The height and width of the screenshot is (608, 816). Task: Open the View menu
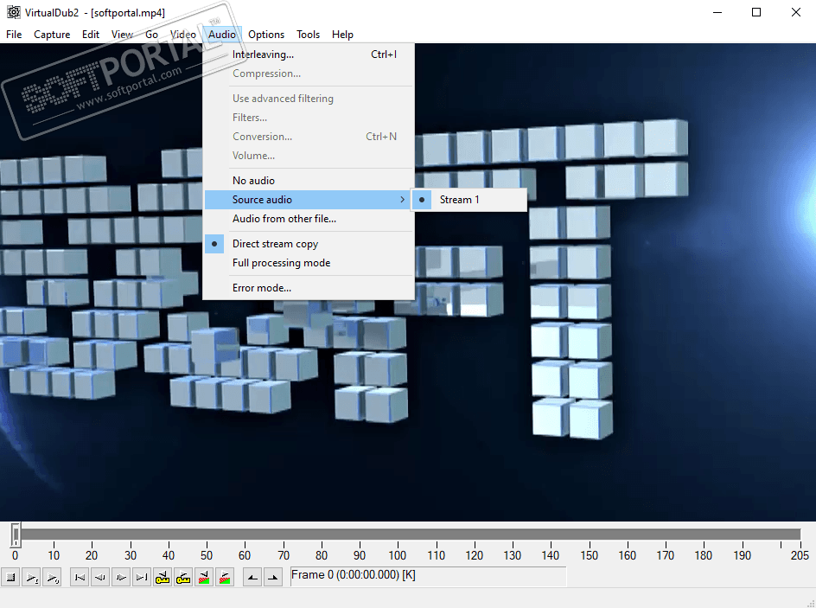[122, 35]
